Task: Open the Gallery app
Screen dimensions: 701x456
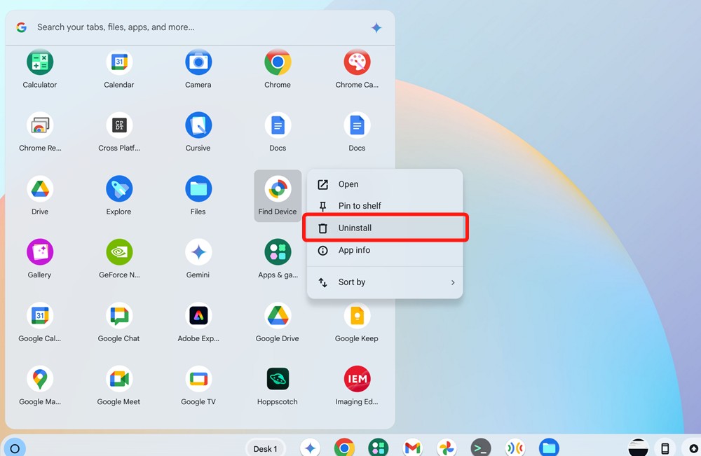Action: coord(40,252)
